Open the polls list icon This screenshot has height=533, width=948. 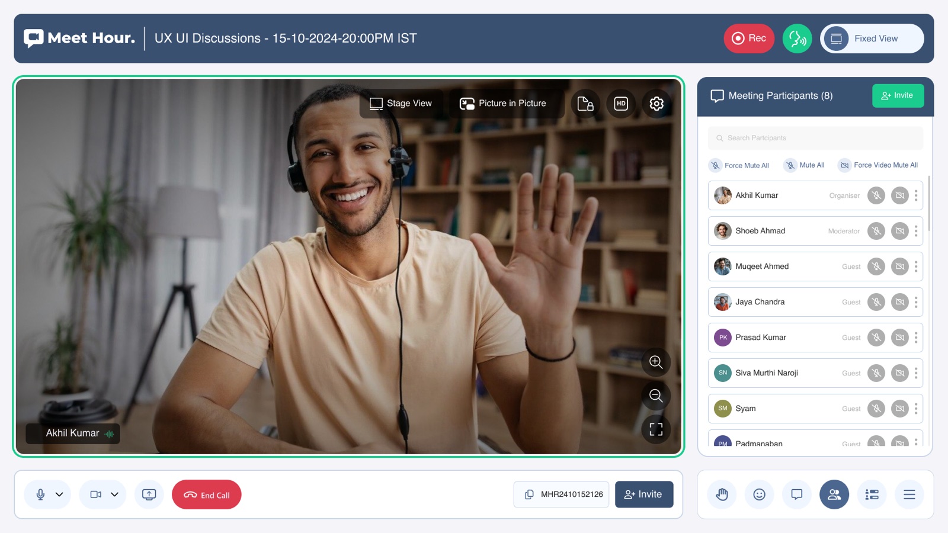click(872, 495)
